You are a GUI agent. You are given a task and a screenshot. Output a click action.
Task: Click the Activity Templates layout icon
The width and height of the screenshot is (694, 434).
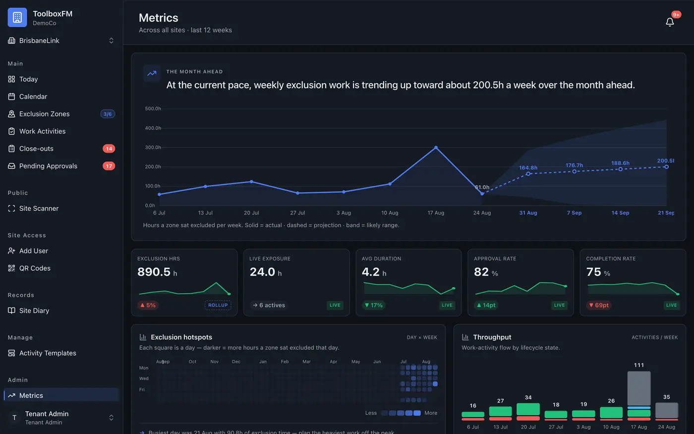12,353
